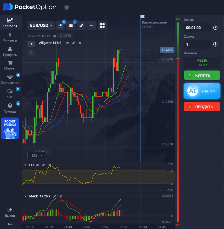Open the M8 timeframe selector
Image resolution: width=224 pixels, height=229 pixels.
[x=37, y=155]
